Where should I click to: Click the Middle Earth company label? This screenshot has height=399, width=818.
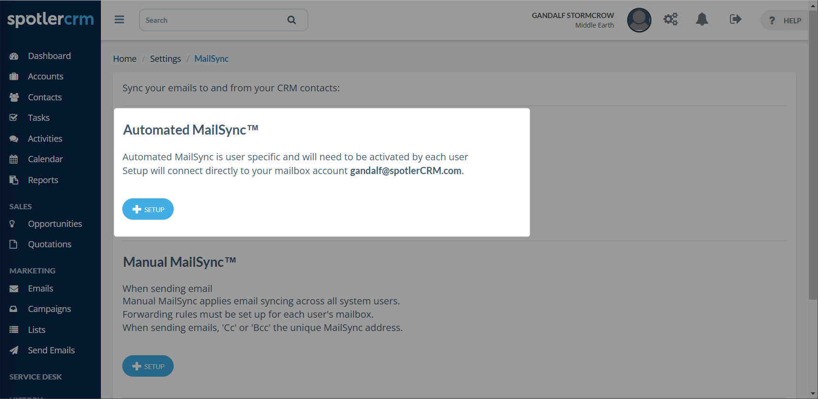594,25
